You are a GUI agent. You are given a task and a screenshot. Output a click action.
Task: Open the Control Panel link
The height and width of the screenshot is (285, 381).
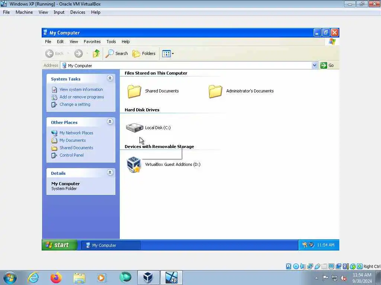point(71,155)
